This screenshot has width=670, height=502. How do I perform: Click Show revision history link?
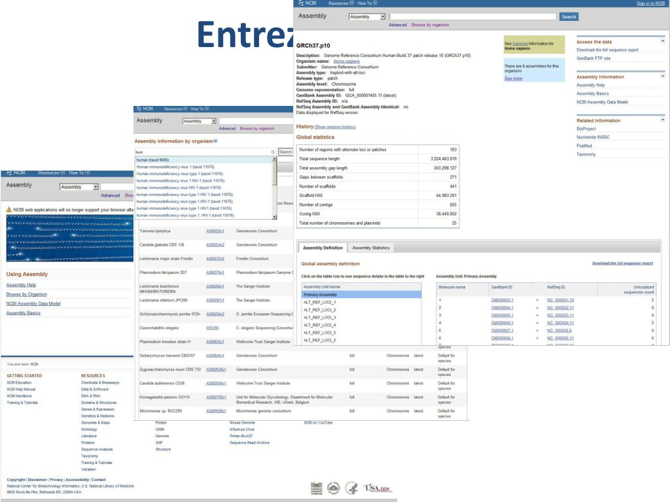click(336, 127)
